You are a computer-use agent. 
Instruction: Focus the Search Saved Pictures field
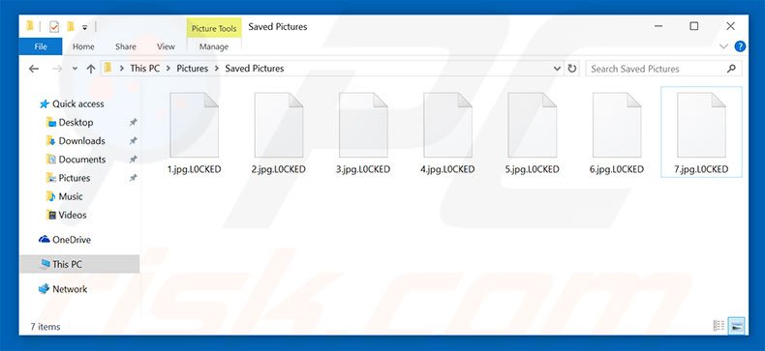pyautogui.click(x=664, y=69)
